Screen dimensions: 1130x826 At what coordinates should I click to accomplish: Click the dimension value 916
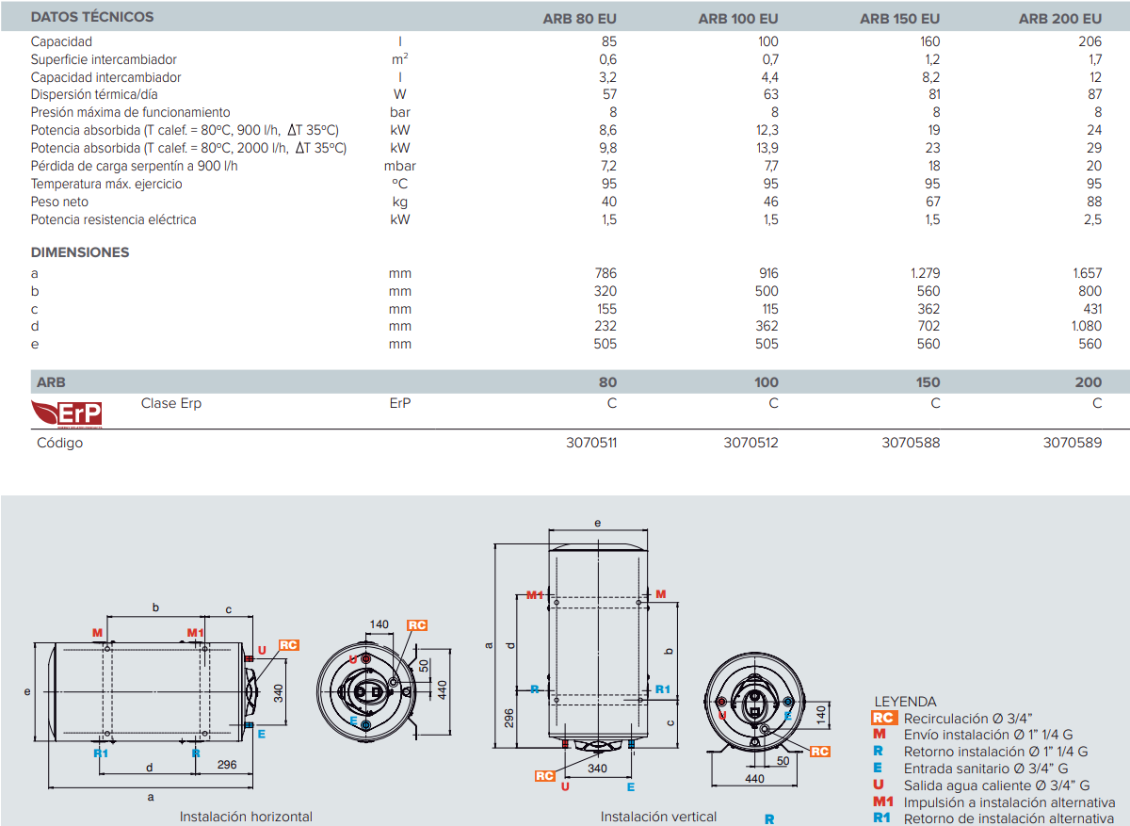click(x=767, y=273)
